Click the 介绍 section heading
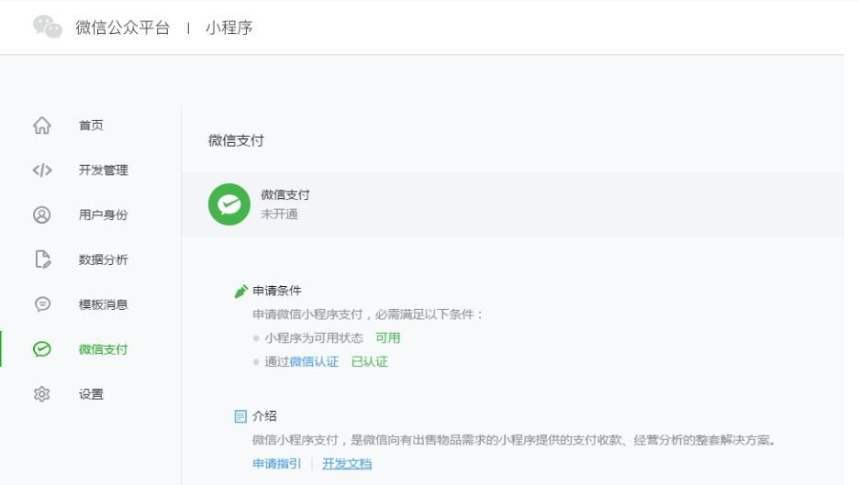Image resolution: width=859 pixels, height=485 pixels. click(x=264, y=416)
